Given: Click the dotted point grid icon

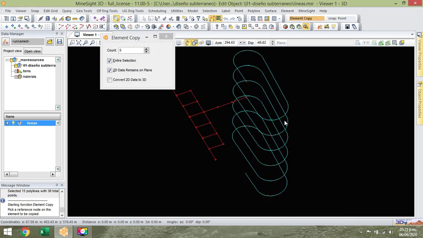Looking at the screenshot, I should point(47,26).
